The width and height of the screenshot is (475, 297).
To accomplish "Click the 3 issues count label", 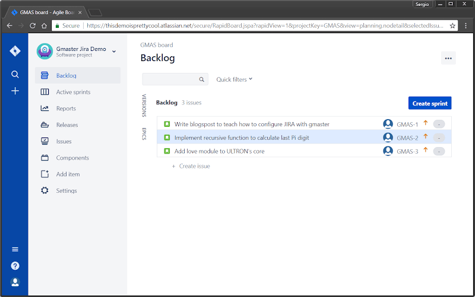I will click(x=191, y=103).
